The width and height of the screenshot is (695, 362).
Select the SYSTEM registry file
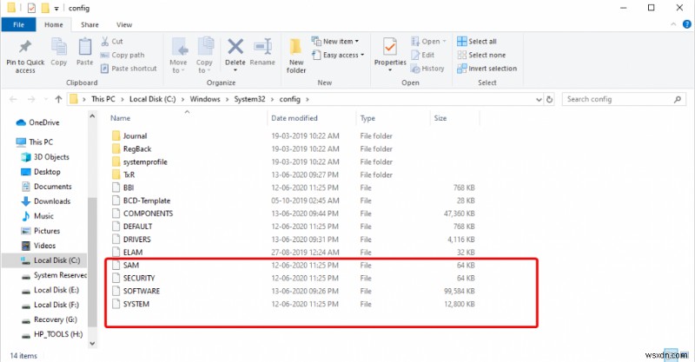(x=130, y=304)
